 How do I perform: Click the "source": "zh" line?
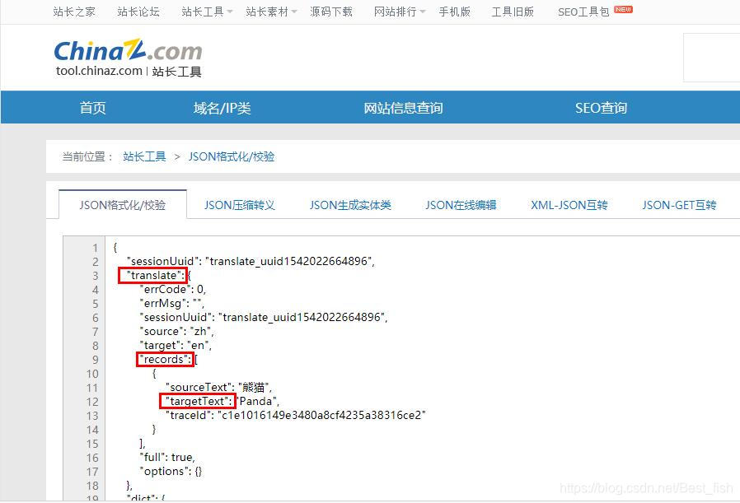tap(176, 332)
